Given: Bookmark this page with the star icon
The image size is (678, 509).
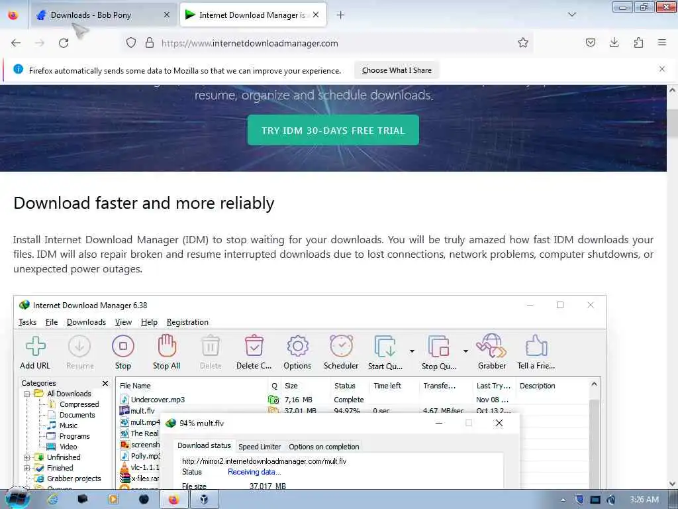Looking at the screenshot, I should pos(523,42).
